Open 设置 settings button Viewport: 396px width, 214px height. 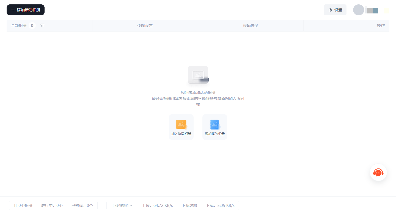pyautogui.click(x=335, y=10)
